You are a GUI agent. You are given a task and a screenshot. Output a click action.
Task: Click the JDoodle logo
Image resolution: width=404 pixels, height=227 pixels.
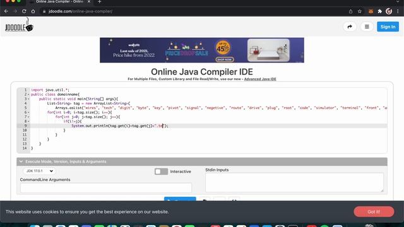19,26
